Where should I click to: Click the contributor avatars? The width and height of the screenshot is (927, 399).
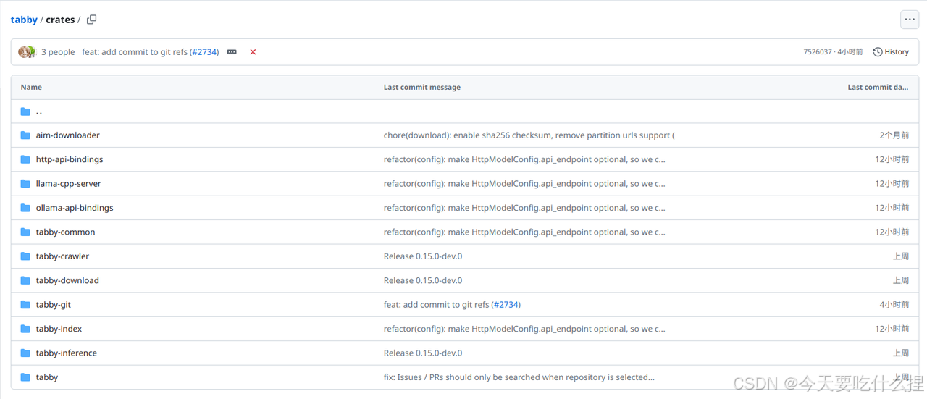point(28,52)
